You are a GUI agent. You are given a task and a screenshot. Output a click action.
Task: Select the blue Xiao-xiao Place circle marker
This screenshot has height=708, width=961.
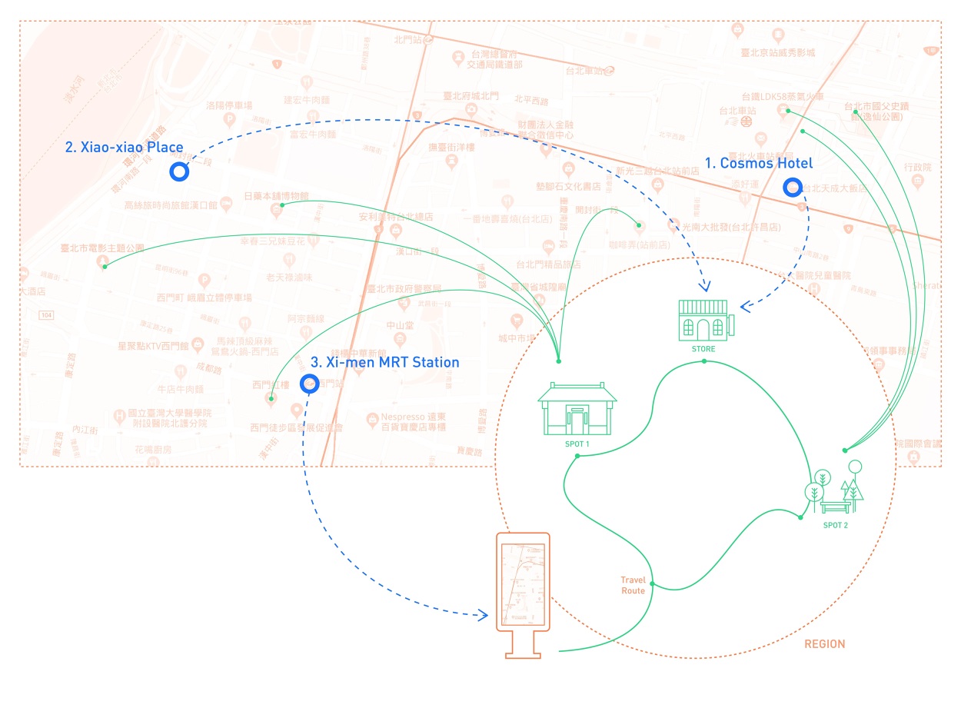179,172
